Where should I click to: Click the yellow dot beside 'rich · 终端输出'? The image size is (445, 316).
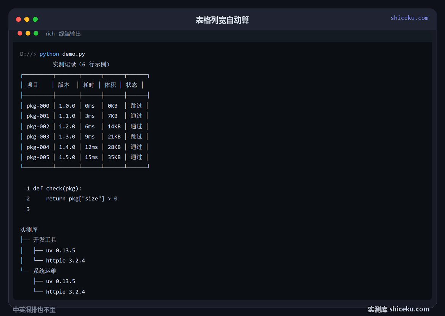pyautogui.click(x=28, y=33)
